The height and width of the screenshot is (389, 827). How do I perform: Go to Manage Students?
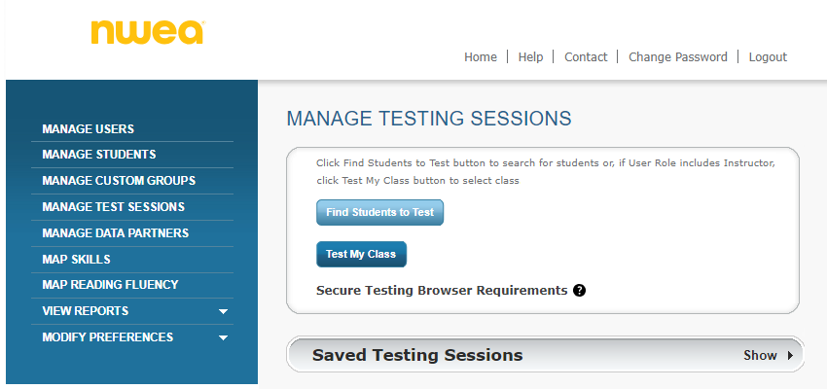pos(99,155)
